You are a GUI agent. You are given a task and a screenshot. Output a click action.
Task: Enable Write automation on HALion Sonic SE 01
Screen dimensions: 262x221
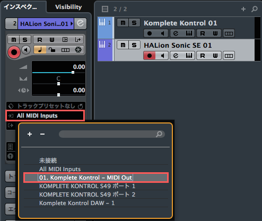[x=215, y=56]
